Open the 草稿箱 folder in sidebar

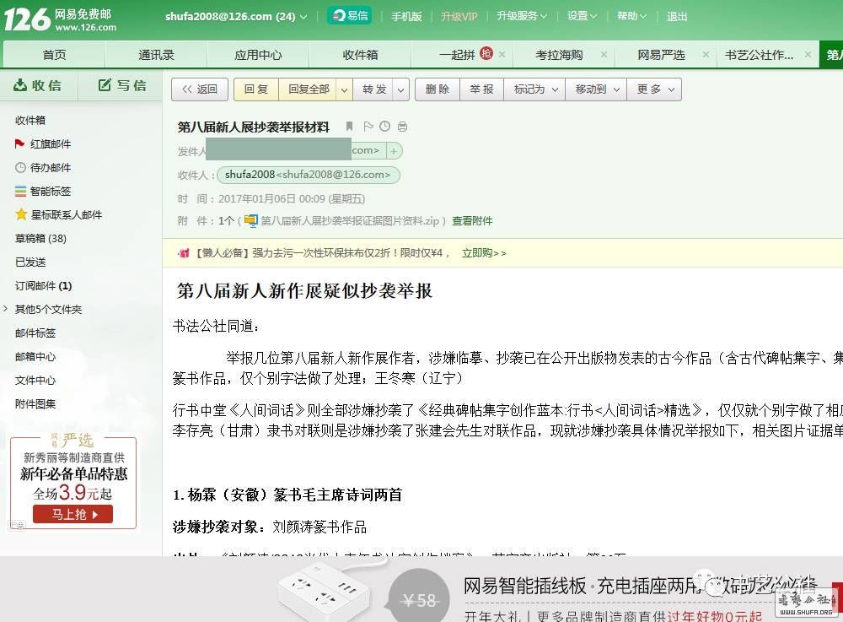(40, 239)
